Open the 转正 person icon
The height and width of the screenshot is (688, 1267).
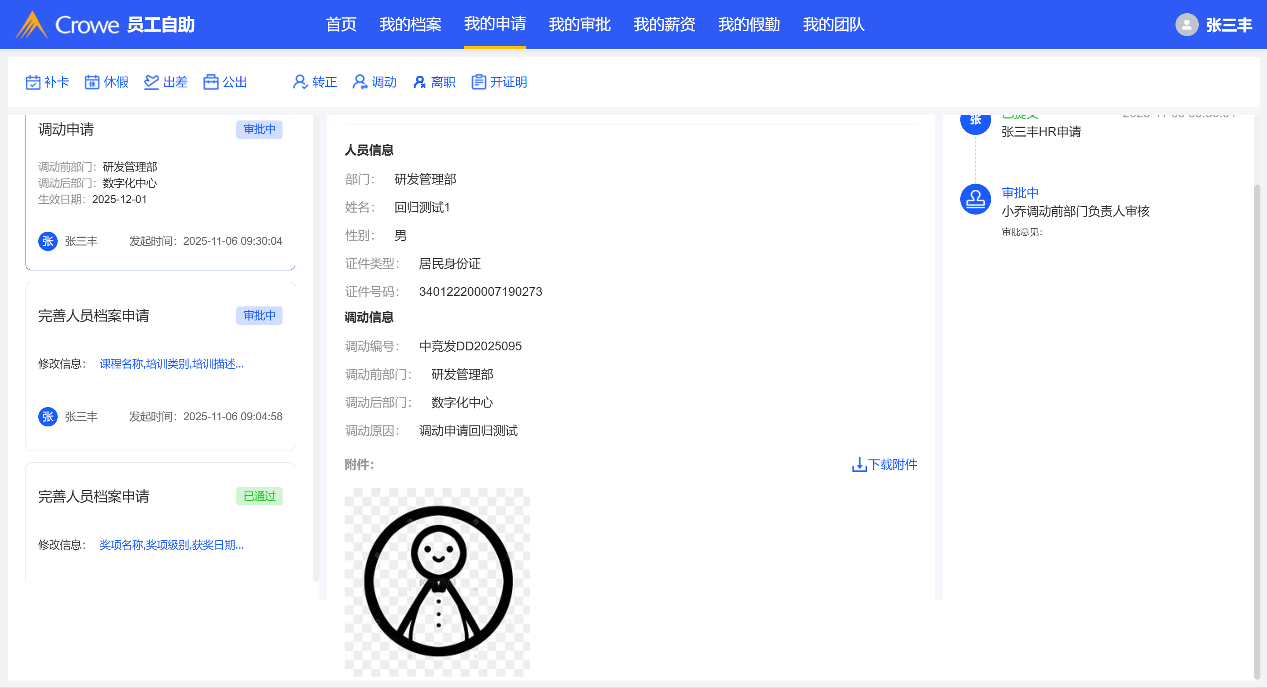coord(300,82)
